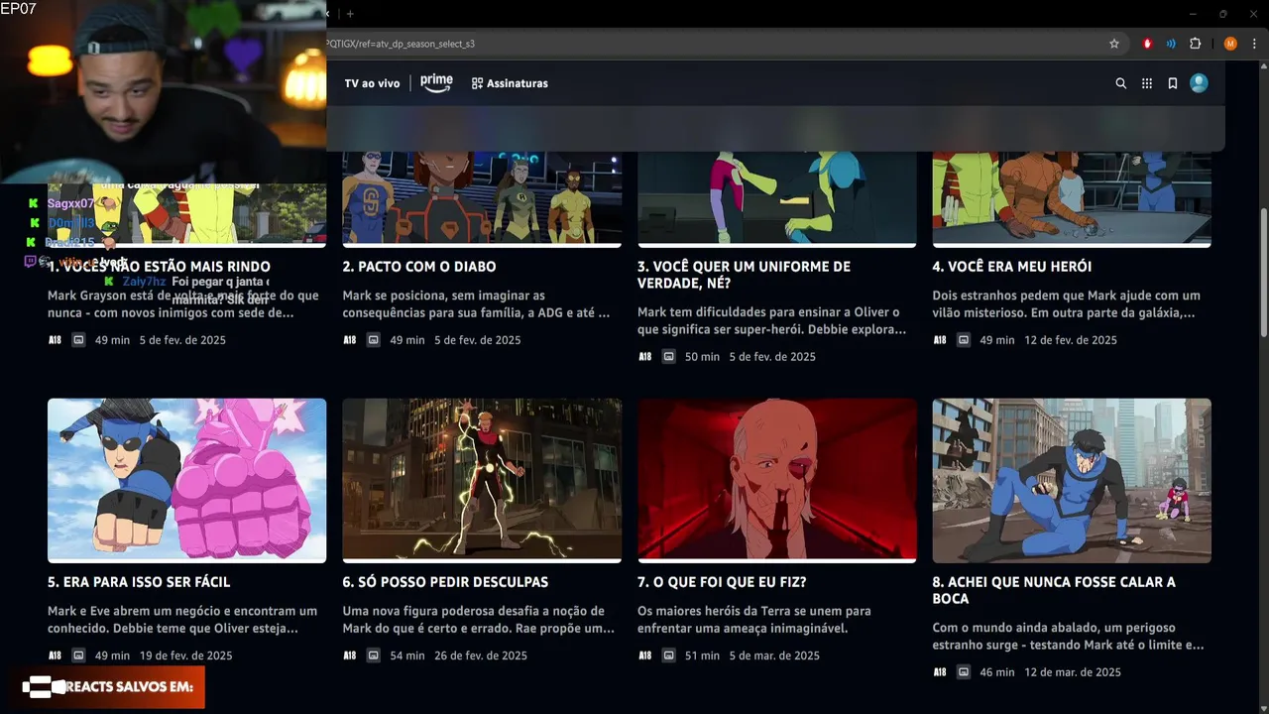Play episode 4 thumbnail above its title
Screen dimensions: 1269x714
[1072, 198]
